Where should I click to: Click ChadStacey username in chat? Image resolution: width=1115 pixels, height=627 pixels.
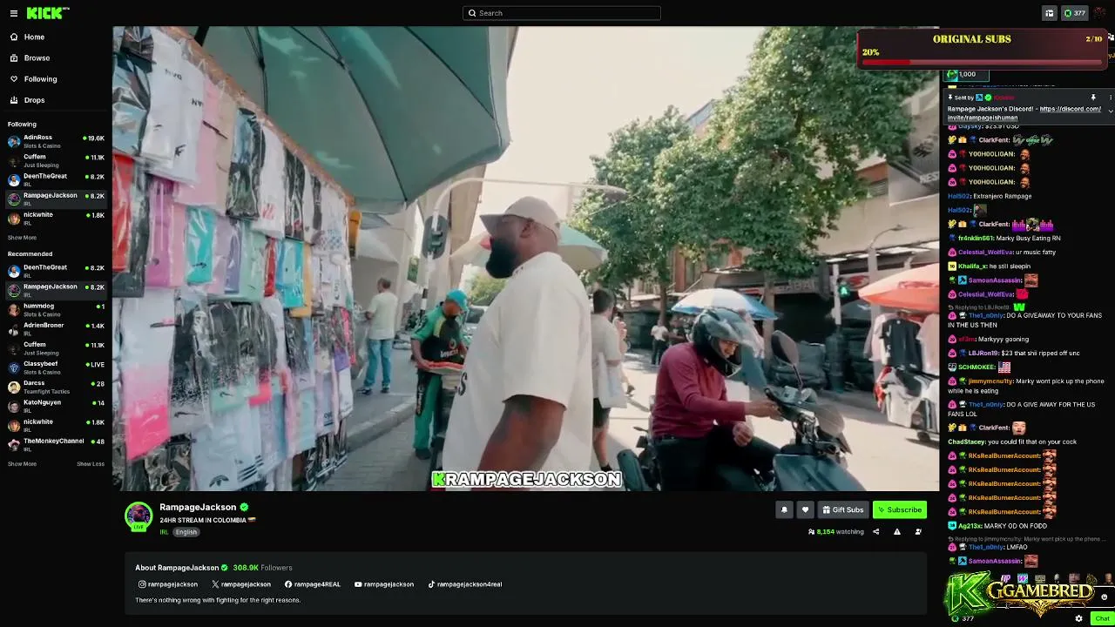pyautogui.click(x=968, y=442)
